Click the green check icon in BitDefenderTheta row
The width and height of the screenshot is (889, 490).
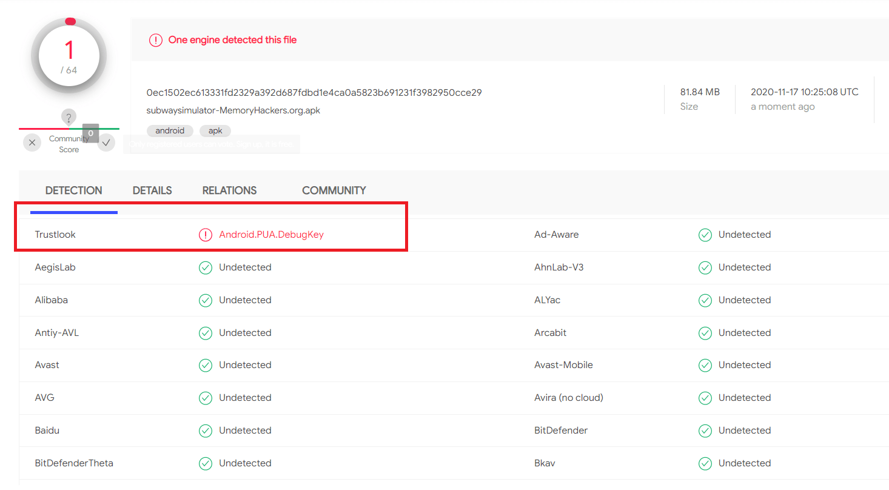point(206,463)
